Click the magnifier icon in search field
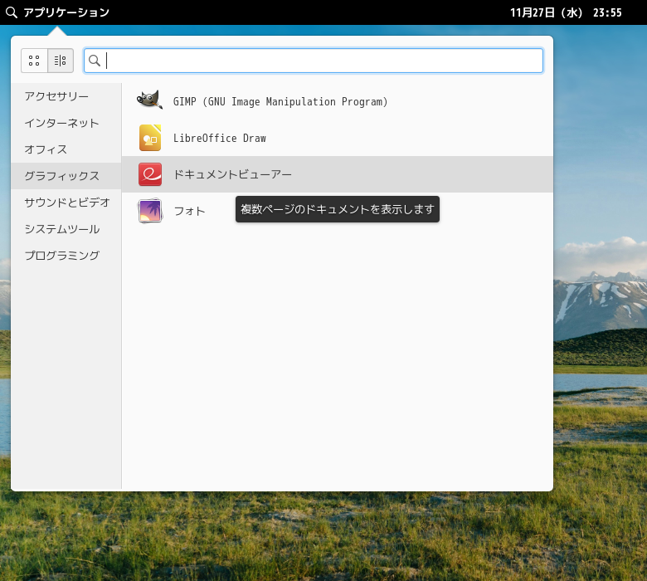Viewport: 647px width, 581px height. click(x=95, y=61)
